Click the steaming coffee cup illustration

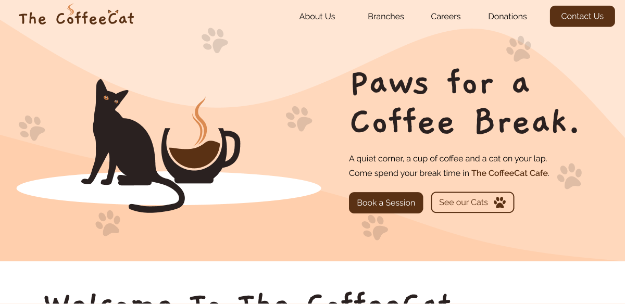click(x=201, y=143)
